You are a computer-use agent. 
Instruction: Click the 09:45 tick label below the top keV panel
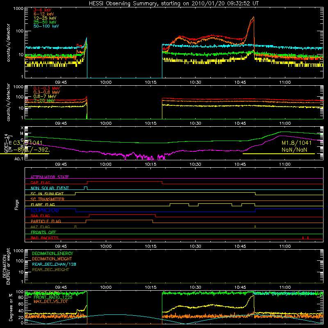61,82
